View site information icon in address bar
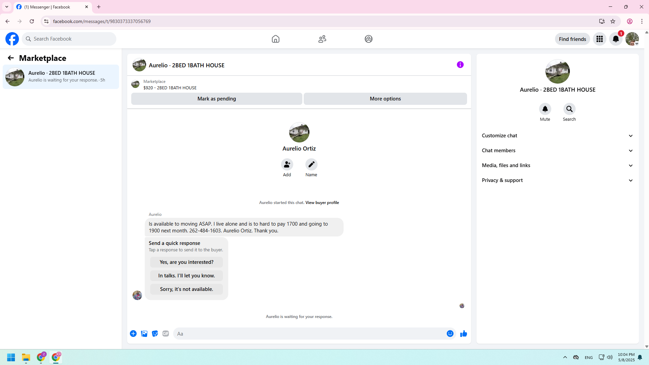The image size is (649, 365). pos(46,21)
